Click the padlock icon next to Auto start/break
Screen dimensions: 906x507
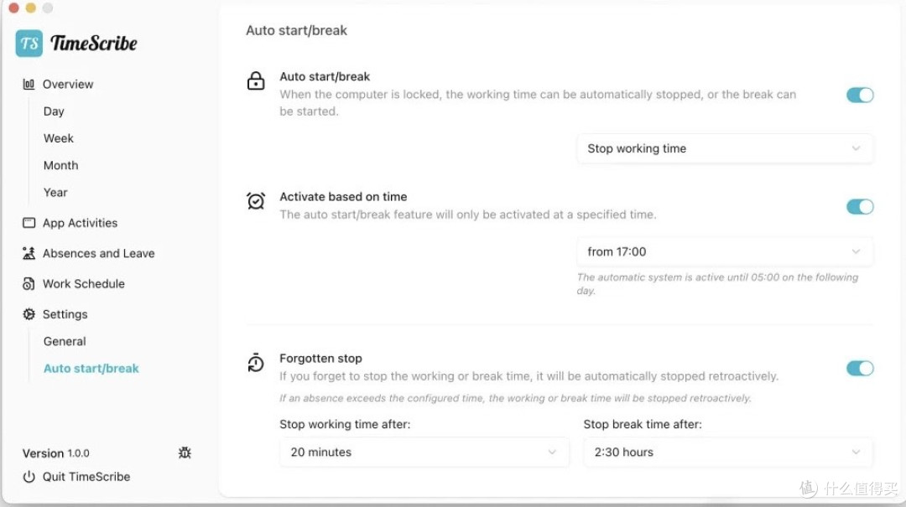tap(255, 81)
